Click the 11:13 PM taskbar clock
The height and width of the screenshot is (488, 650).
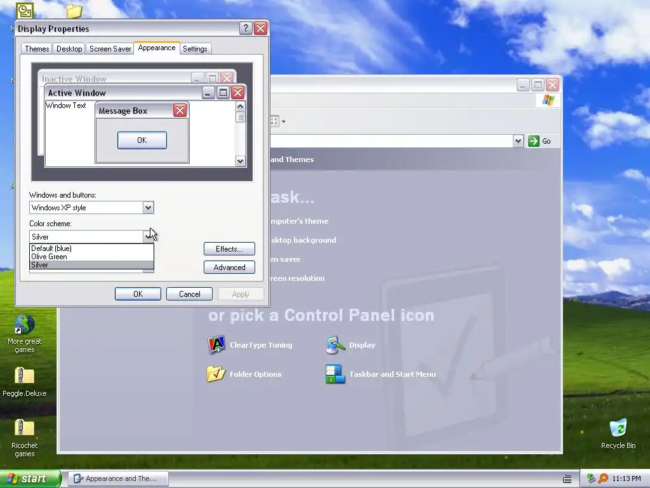click(x=627, y=478)
